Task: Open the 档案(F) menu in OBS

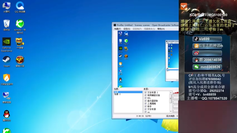Action: (x=118, y=29)
